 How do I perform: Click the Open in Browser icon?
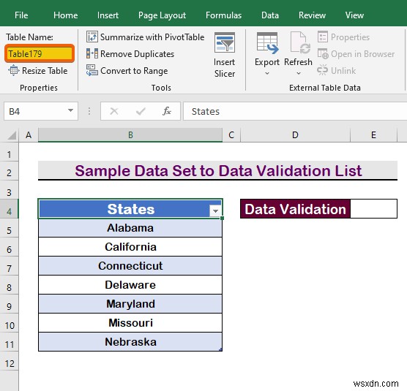click(323, 54)
